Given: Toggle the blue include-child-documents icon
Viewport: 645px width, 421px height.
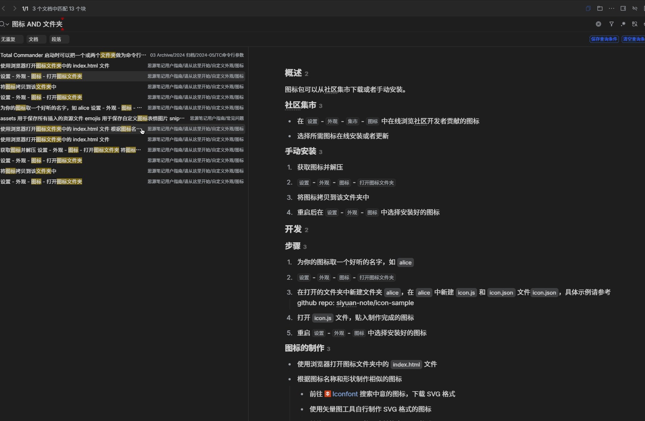Looking at the screenshot, I should 588,8.
